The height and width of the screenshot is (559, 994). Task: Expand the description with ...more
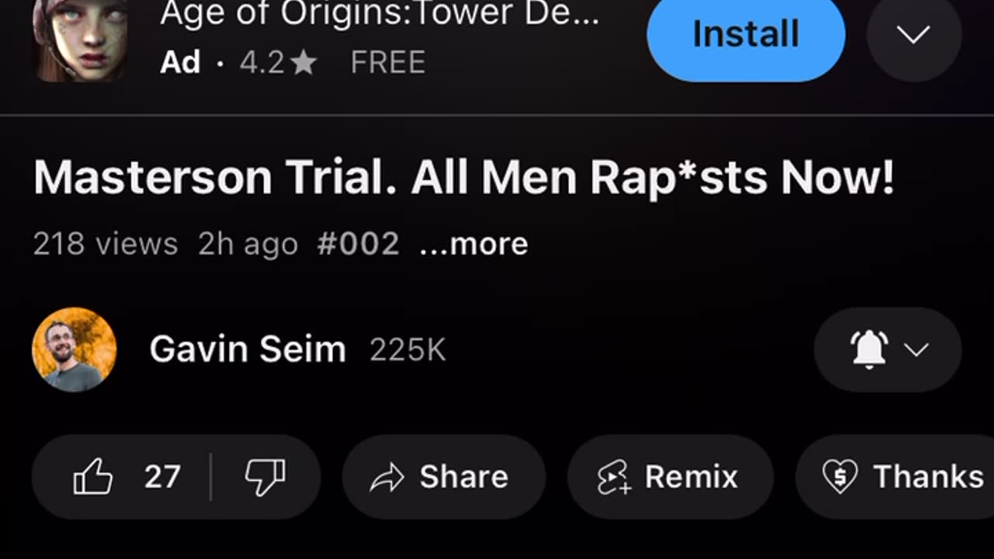tap(473, 244)
